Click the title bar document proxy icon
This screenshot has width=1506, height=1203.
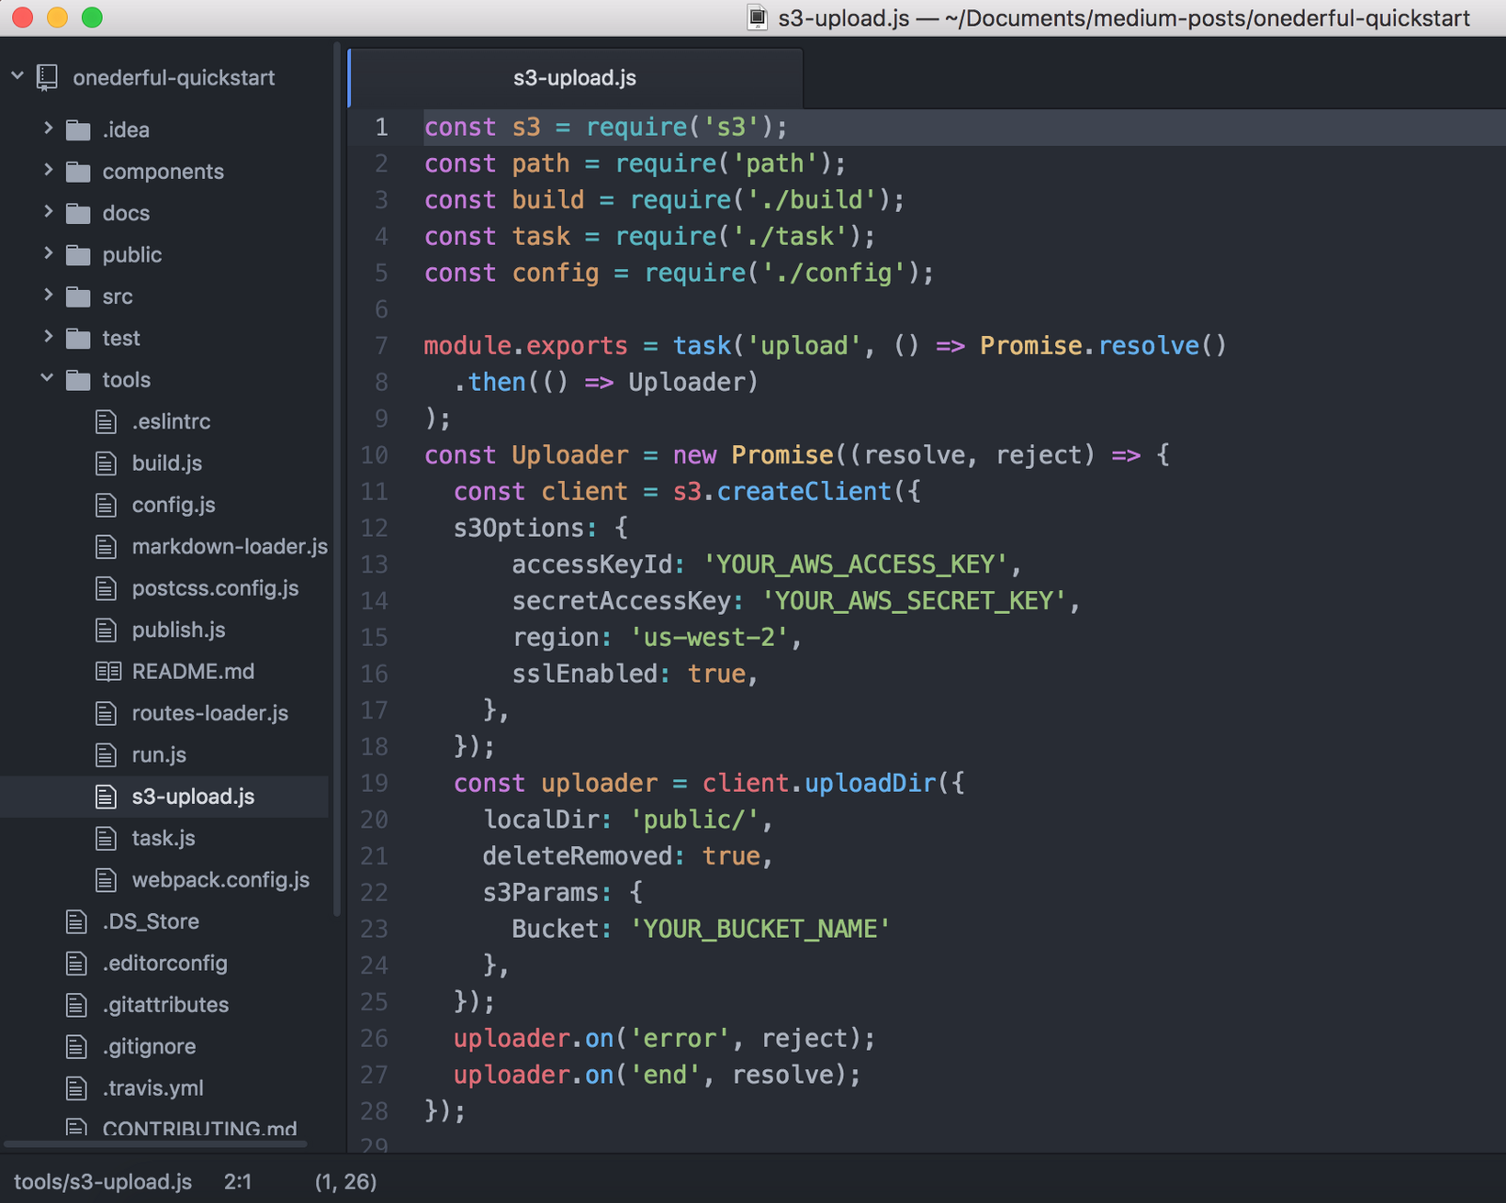click(x=757, y=18)
